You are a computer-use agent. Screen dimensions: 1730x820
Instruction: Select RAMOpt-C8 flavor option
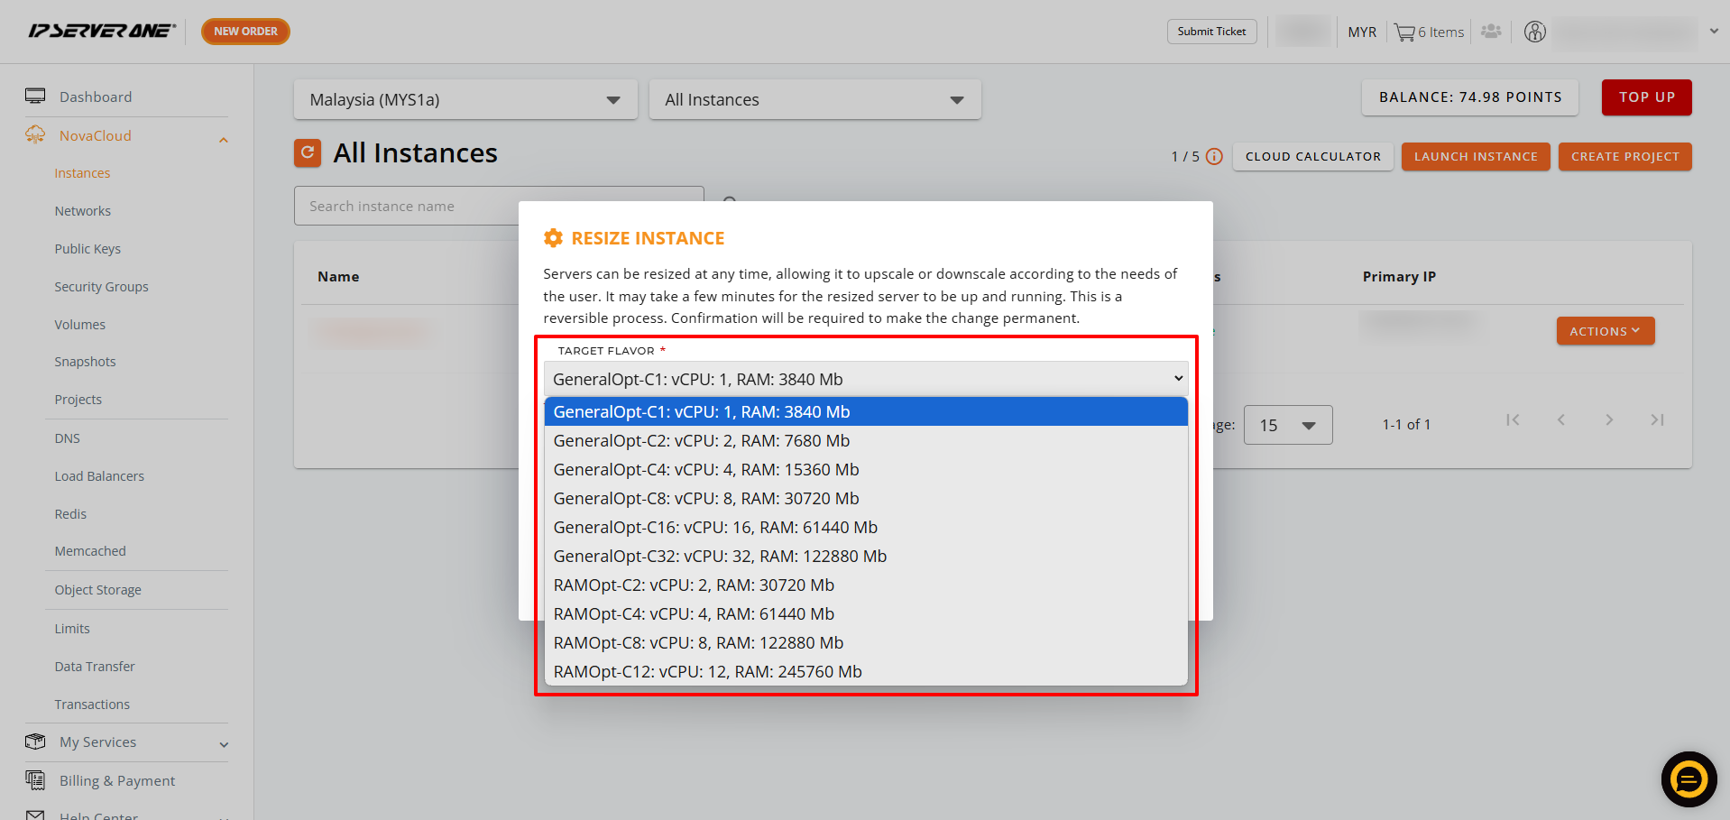866,642
